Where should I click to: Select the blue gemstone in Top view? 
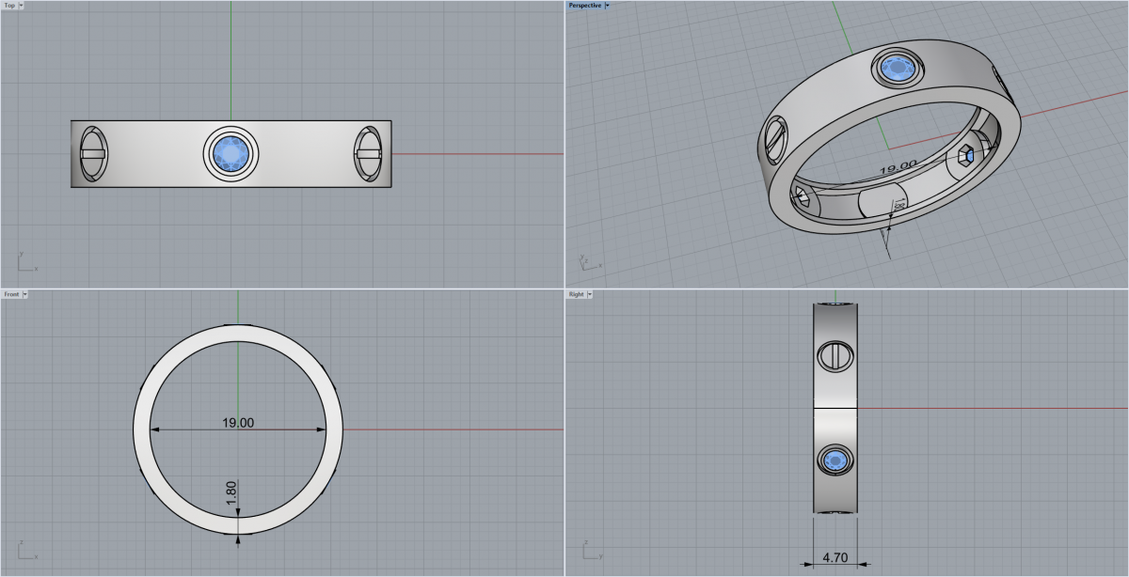231,153
